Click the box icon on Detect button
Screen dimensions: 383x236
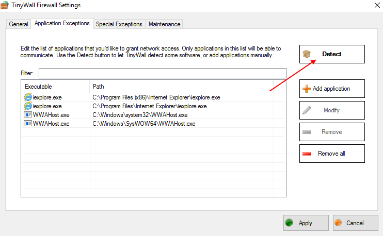[x=307, y=54]
